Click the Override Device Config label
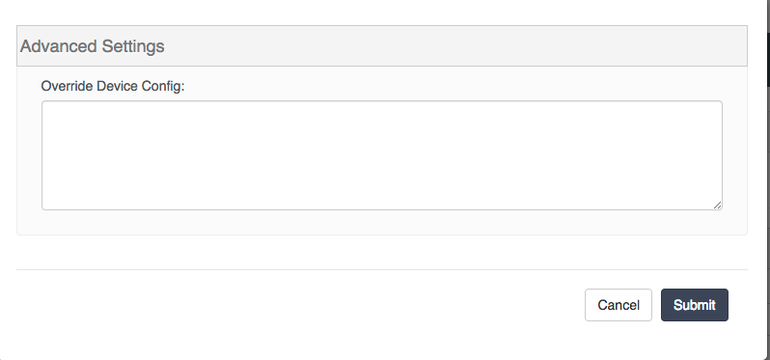The image size is (770, 360). (x=113, y=86)
